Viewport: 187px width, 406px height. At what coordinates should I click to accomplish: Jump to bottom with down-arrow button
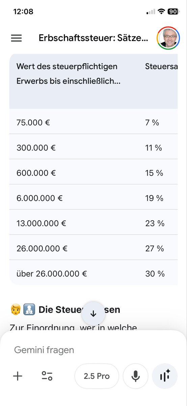click(93, 314)
